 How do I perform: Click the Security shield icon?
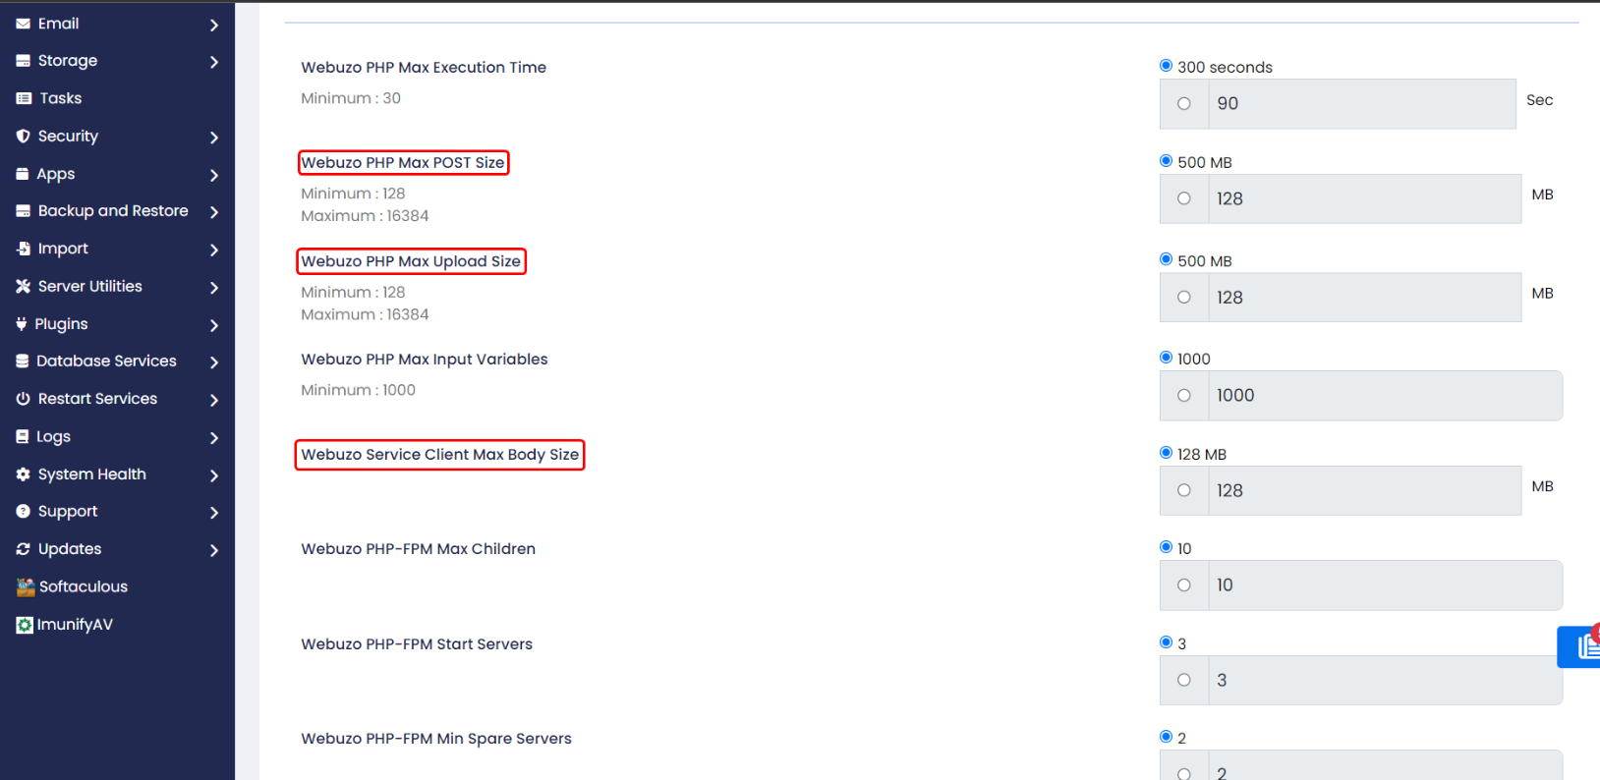coord(24,137)
